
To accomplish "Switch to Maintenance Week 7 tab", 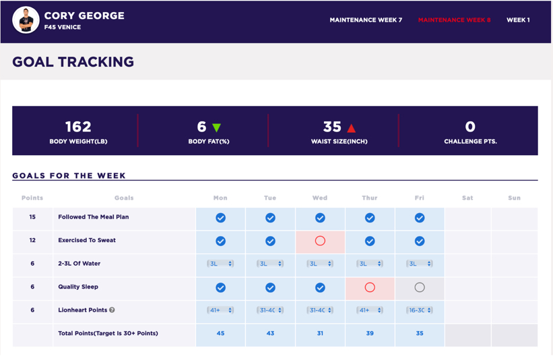I will (x=366, y=20).
